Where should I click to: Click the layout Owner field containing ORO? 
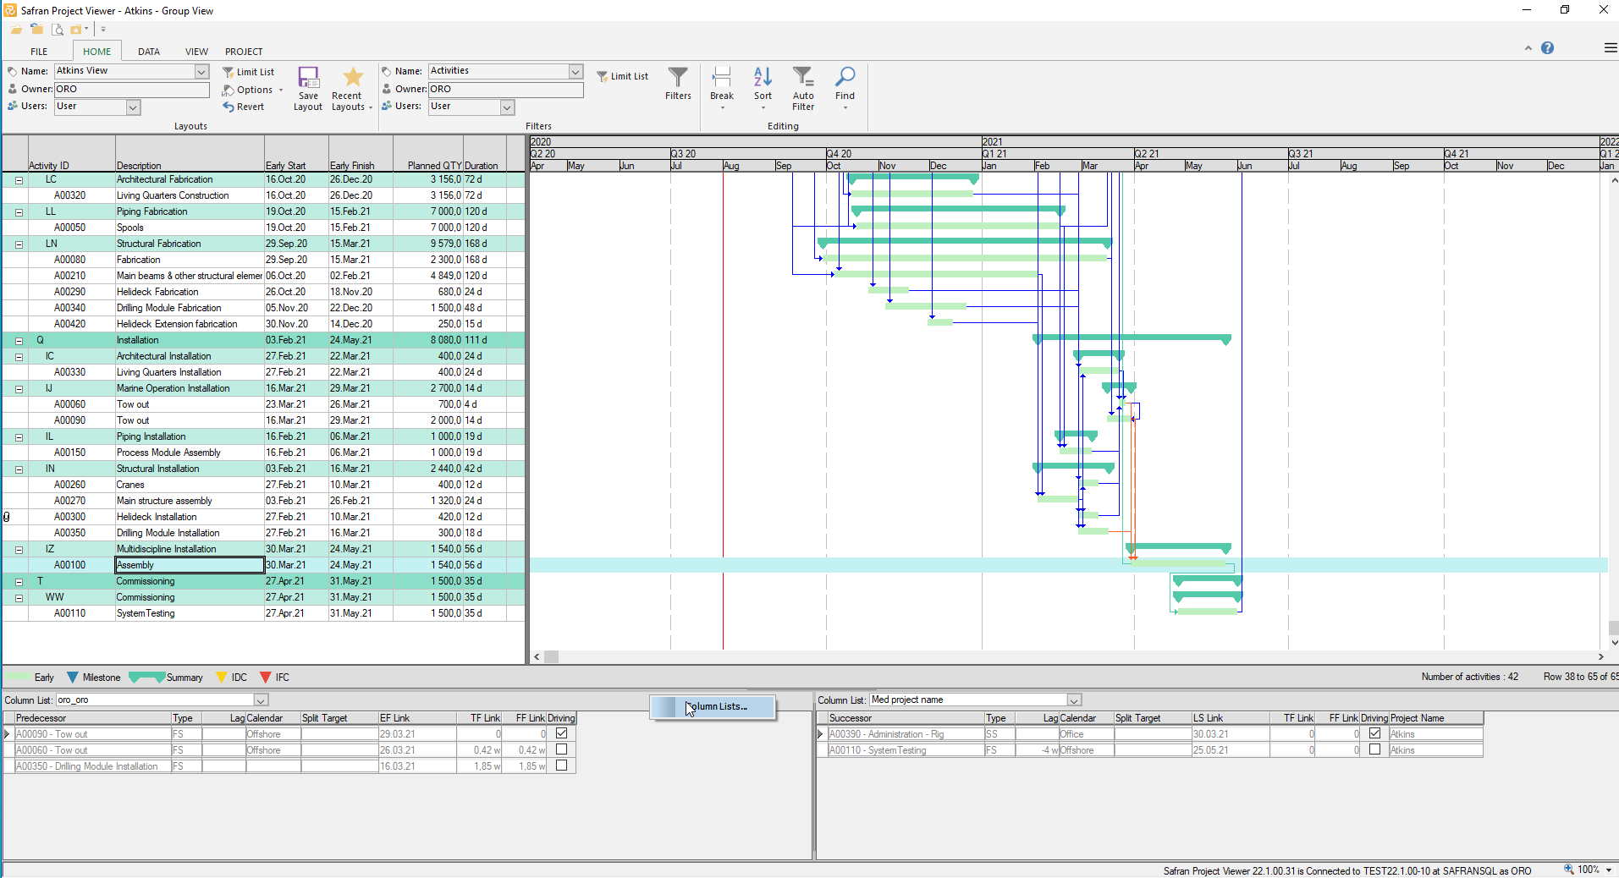(x=132, y=90)
